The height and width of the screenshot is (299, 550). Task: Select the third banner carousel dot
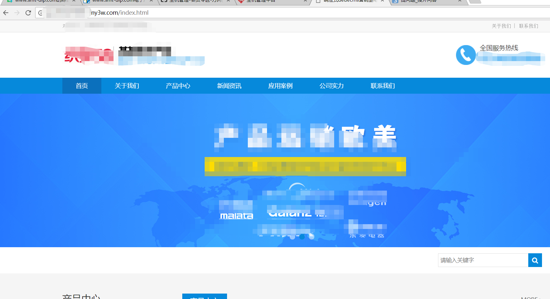pyautogui.click(x=311, y=237)
